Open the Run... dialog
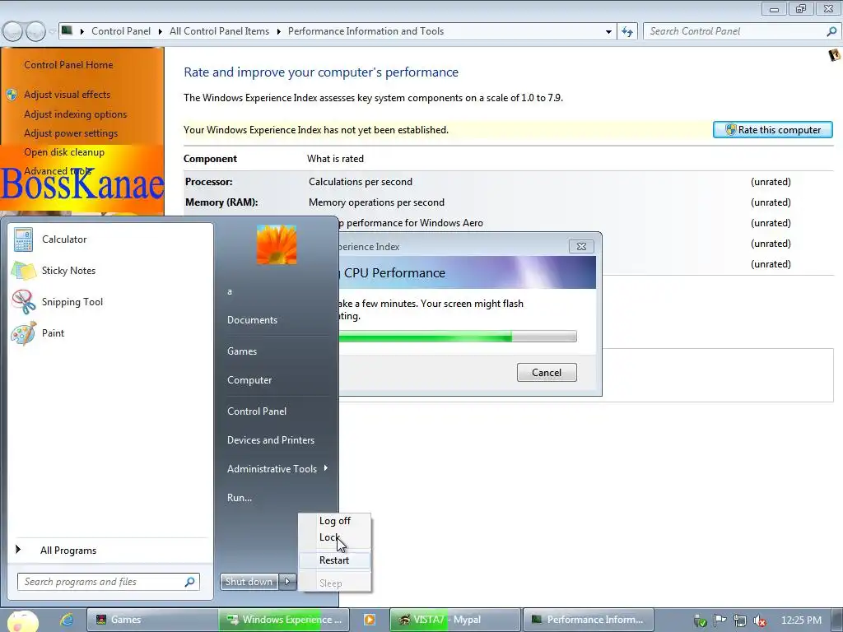The width and height of the screenshot is (843, 632). pyautogui.click(x=240, y=498)
